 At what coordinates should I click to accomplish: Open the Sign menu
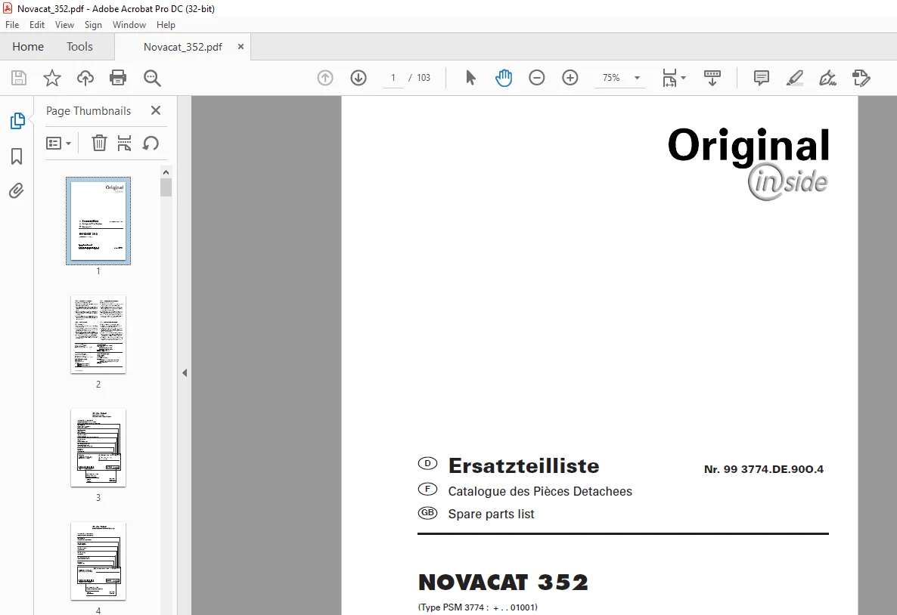[93, 25]
